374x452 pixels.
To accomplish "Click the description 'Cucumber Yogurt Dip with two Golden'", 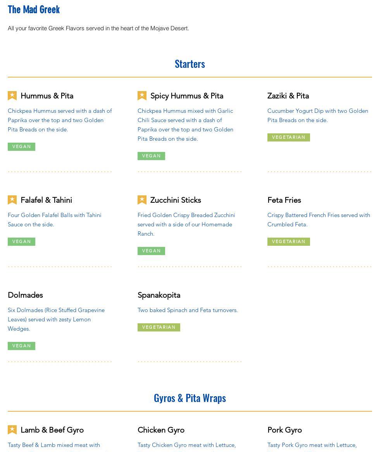I will tap(318, 111).
